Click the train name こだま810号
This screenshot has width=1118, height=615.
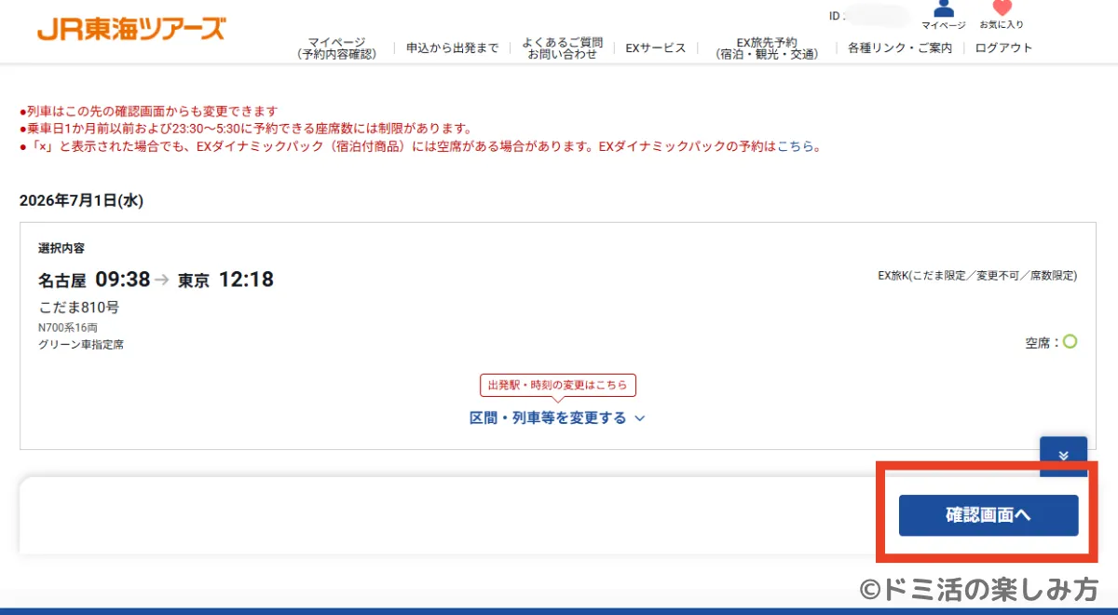pyautogui.click(x=78, y=307)
